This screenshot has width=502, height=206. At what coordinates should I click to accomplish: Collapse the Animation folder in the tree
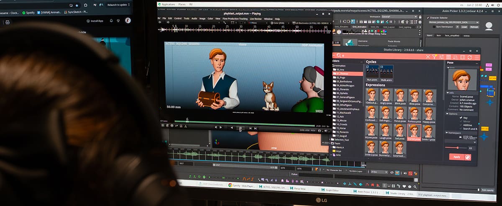click(333, 66)
